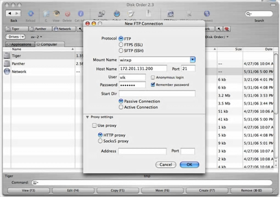The width and height of the screenshot is (280, 197).
Task: Enable Anonymous login checkbox
Action: coord(153,77)
